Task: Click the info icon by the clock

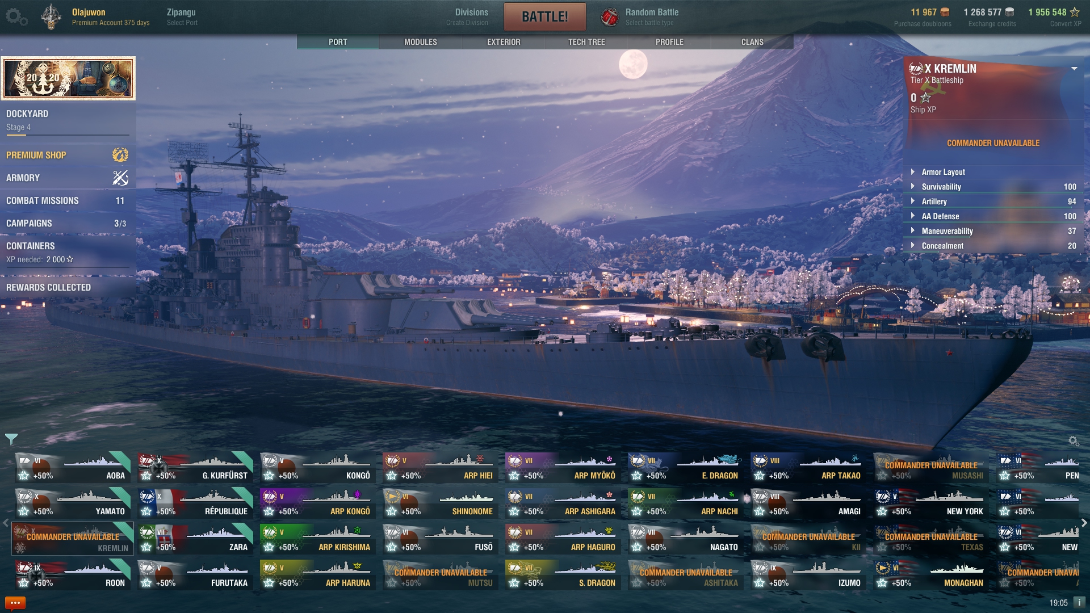Action: point(1079,602)
